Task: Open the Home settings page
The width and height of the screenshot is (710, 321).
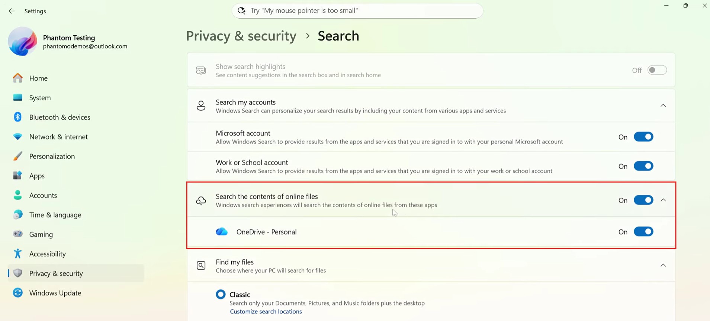Action: pyautogui.click(x=38, y=78)
